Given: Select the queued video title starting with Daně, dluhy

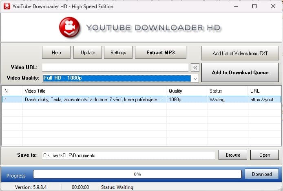Looking at the screenshot, I should tap(93, 100).
